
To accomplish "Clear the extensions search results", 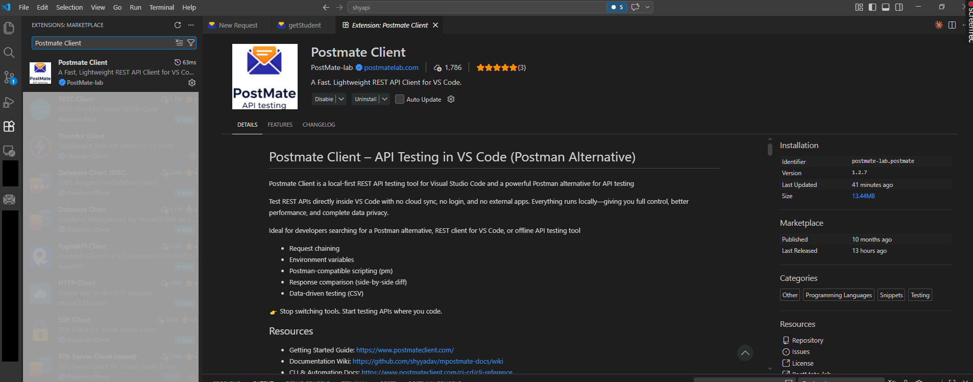I will [179, 43].
